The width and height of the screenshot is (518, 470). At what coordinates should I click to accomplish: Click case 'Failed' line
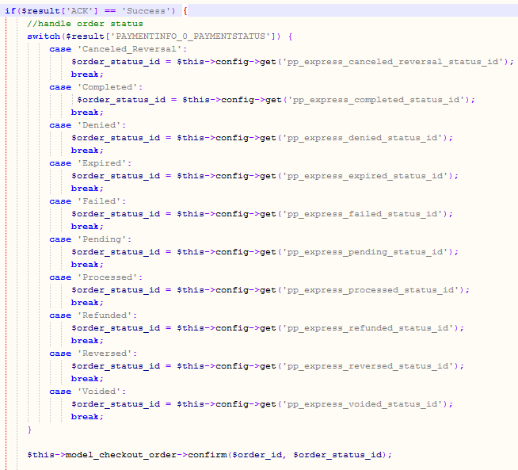[x=88, y=201]
